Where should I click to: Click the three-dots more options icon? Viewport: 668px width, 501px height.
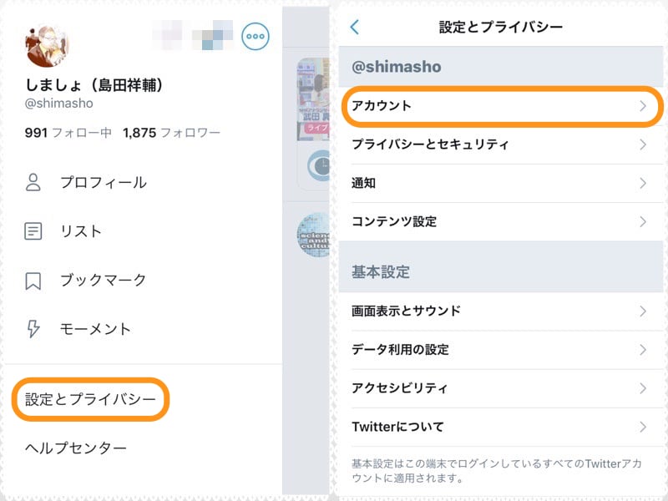[256, 35]
